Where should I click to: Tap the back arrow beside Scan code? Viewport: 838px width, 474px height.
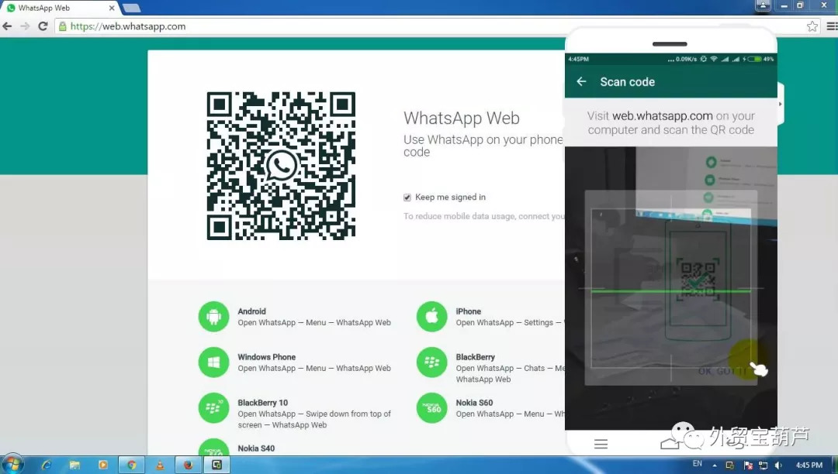pyautogui.click(x=581, y=81)
